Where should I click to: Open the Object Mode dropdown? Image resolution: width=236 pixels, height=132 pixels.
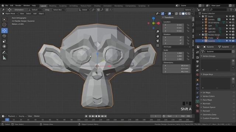click(x=10, y=14)
